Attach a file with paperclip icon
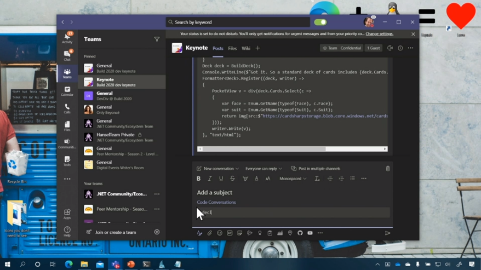Screen dimensions: 481x270 coord(209,233)
